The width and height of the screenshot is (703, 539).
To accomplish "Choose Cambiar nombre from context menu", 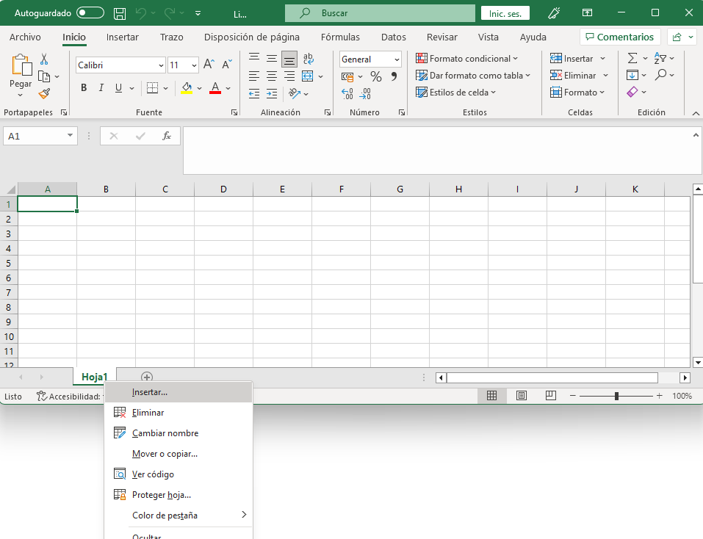I will pos(179,433).
